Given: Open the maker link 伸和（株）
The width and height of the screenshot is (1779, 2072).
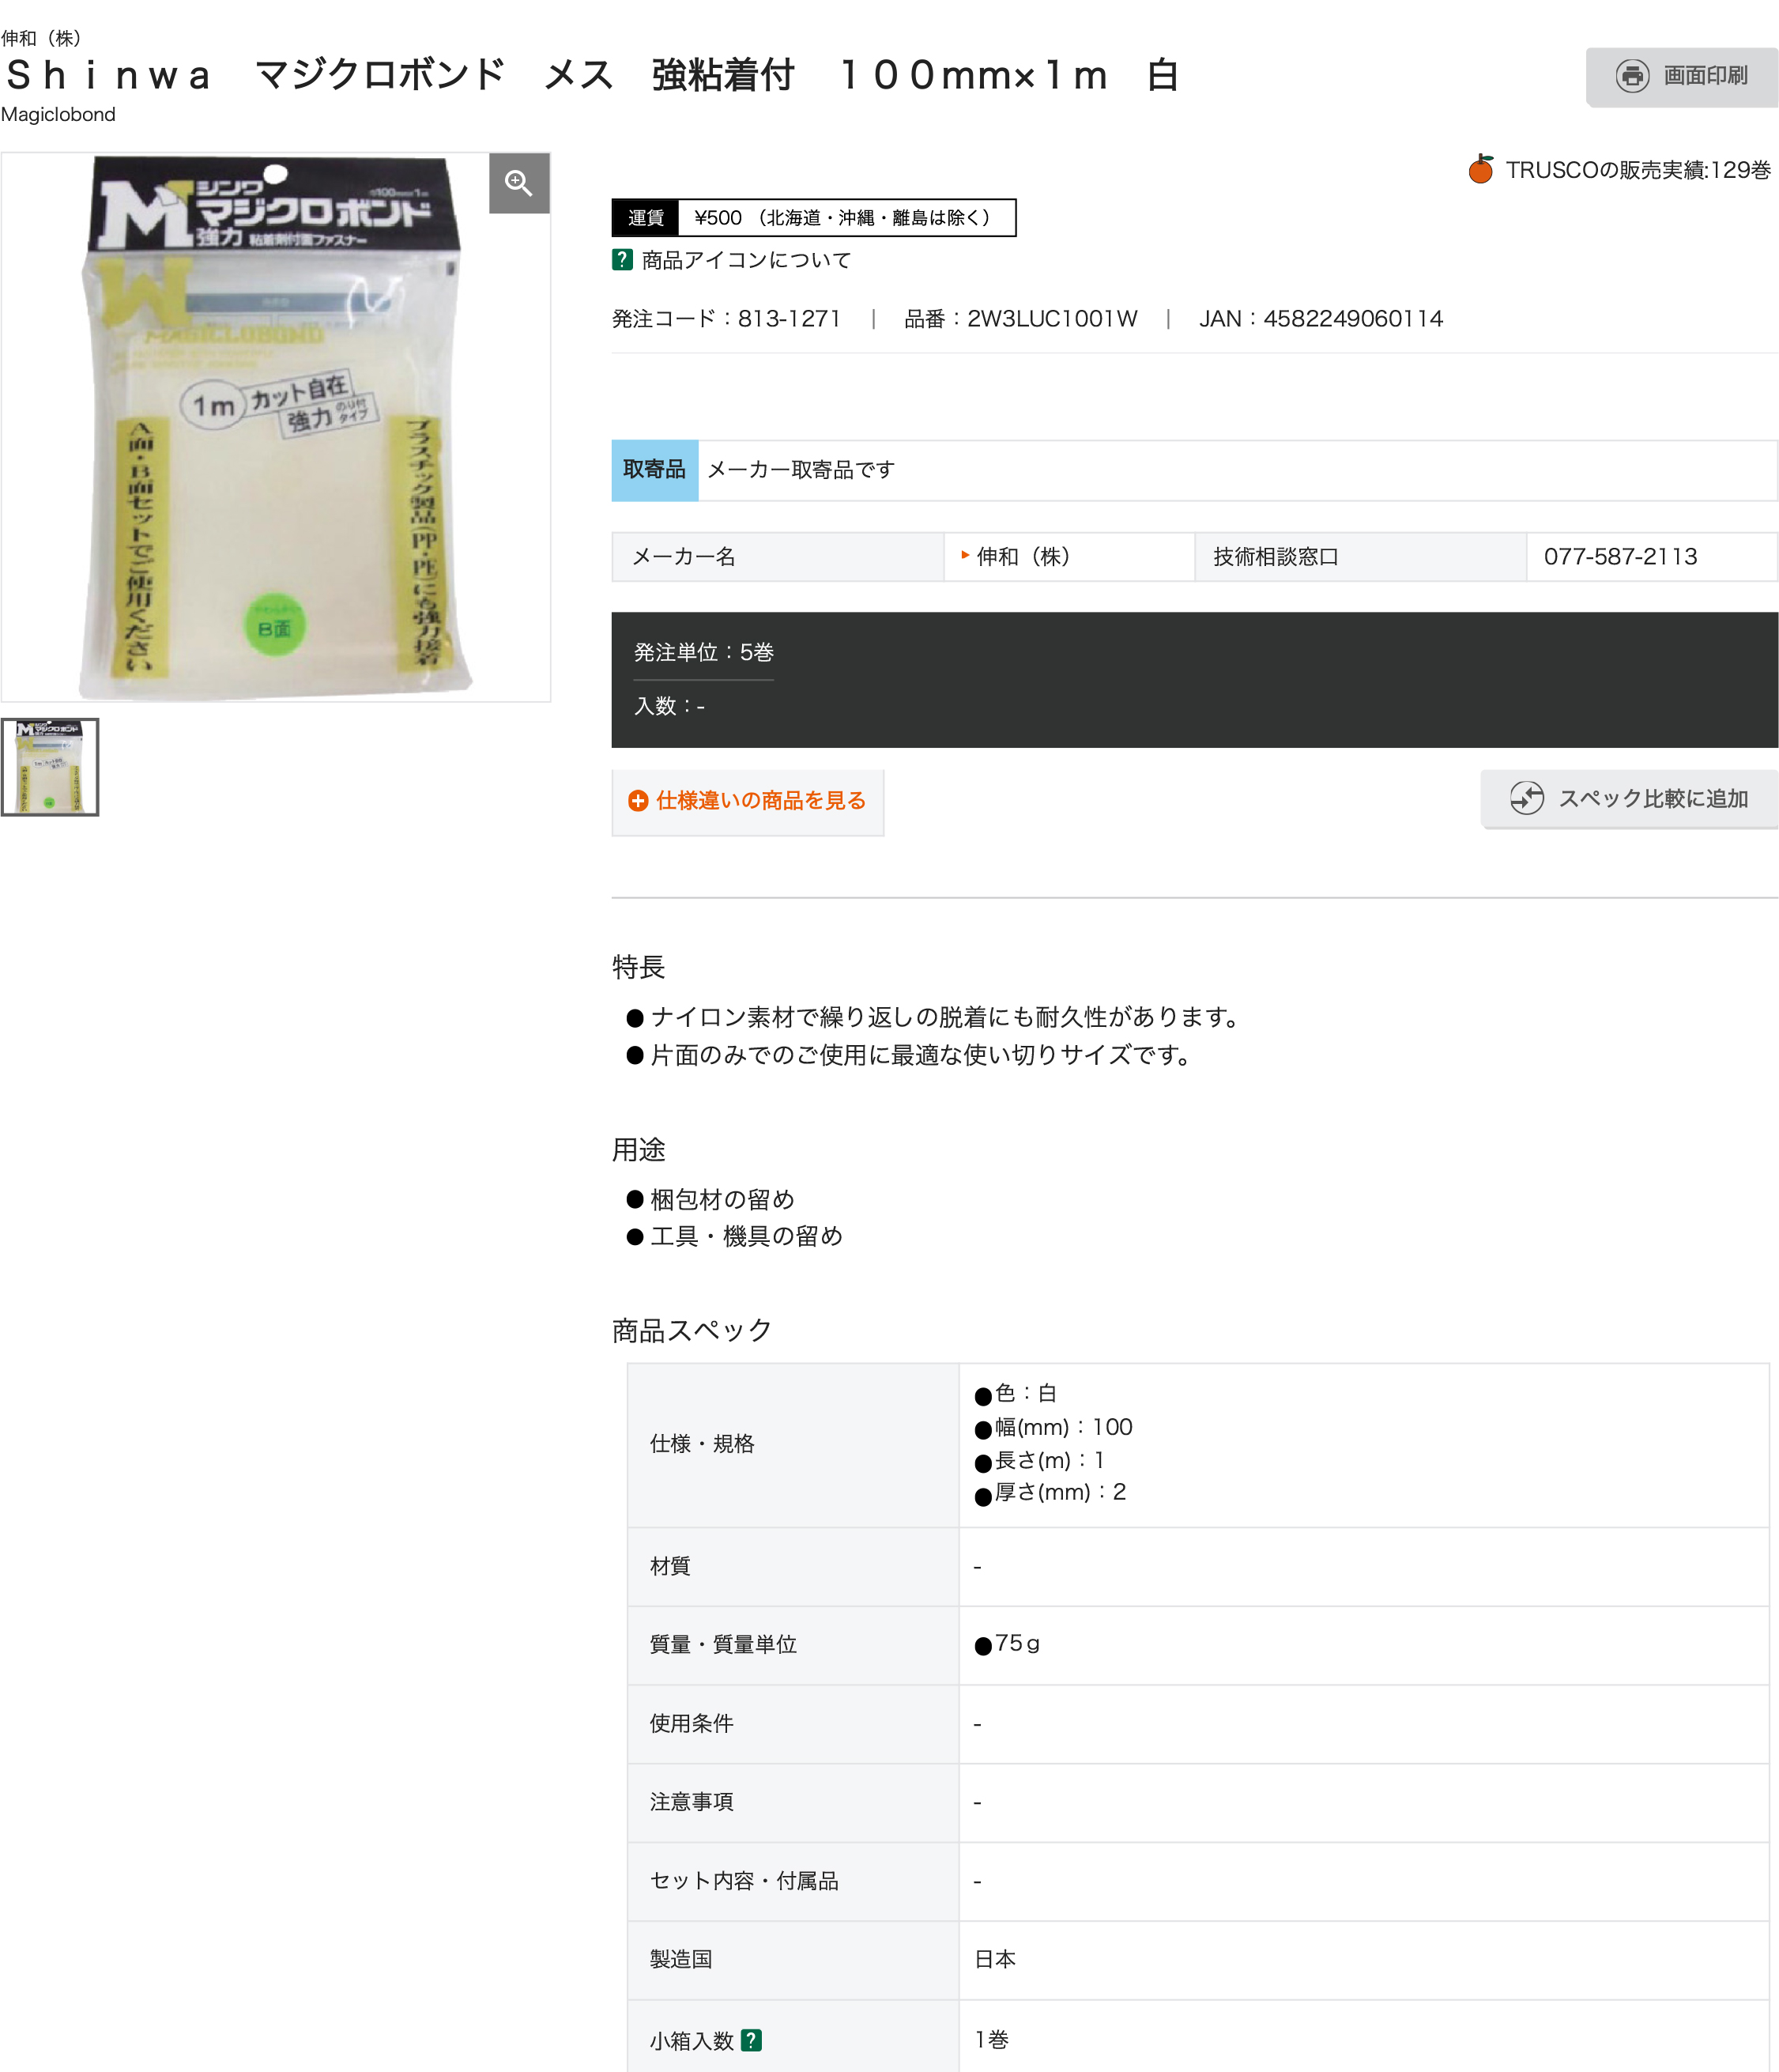Looking at the screenshot, I should [x=1023, y=557].
